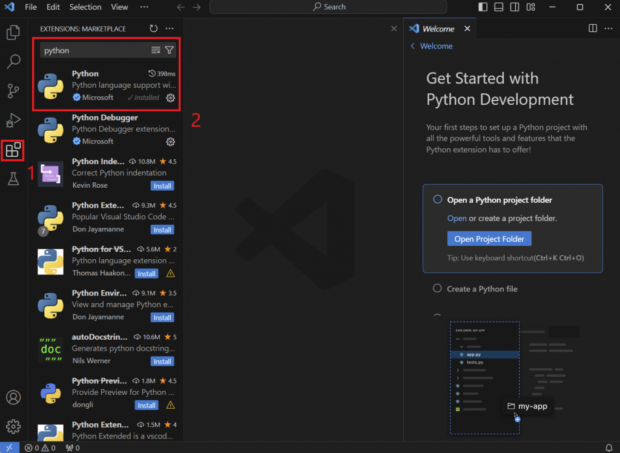Image resolution: width=620 pixels, height=453 pixels.
Task: Toggle bottom panel layout icon
Action: click(499, 7)
